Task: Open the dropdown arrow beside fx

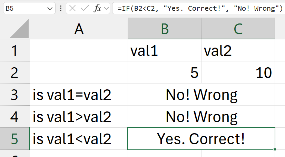Action: pyautogui.click(x=106, y=8)
